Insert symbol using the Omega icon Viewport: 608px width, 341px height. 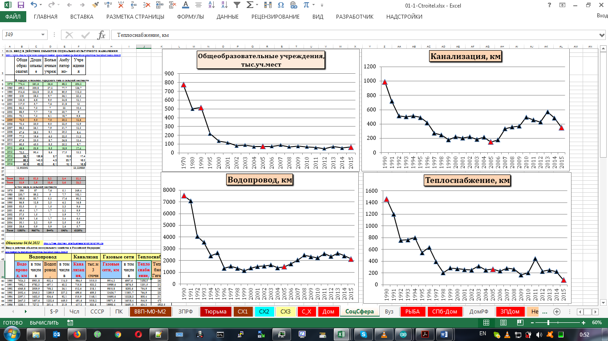coord(280,5)
